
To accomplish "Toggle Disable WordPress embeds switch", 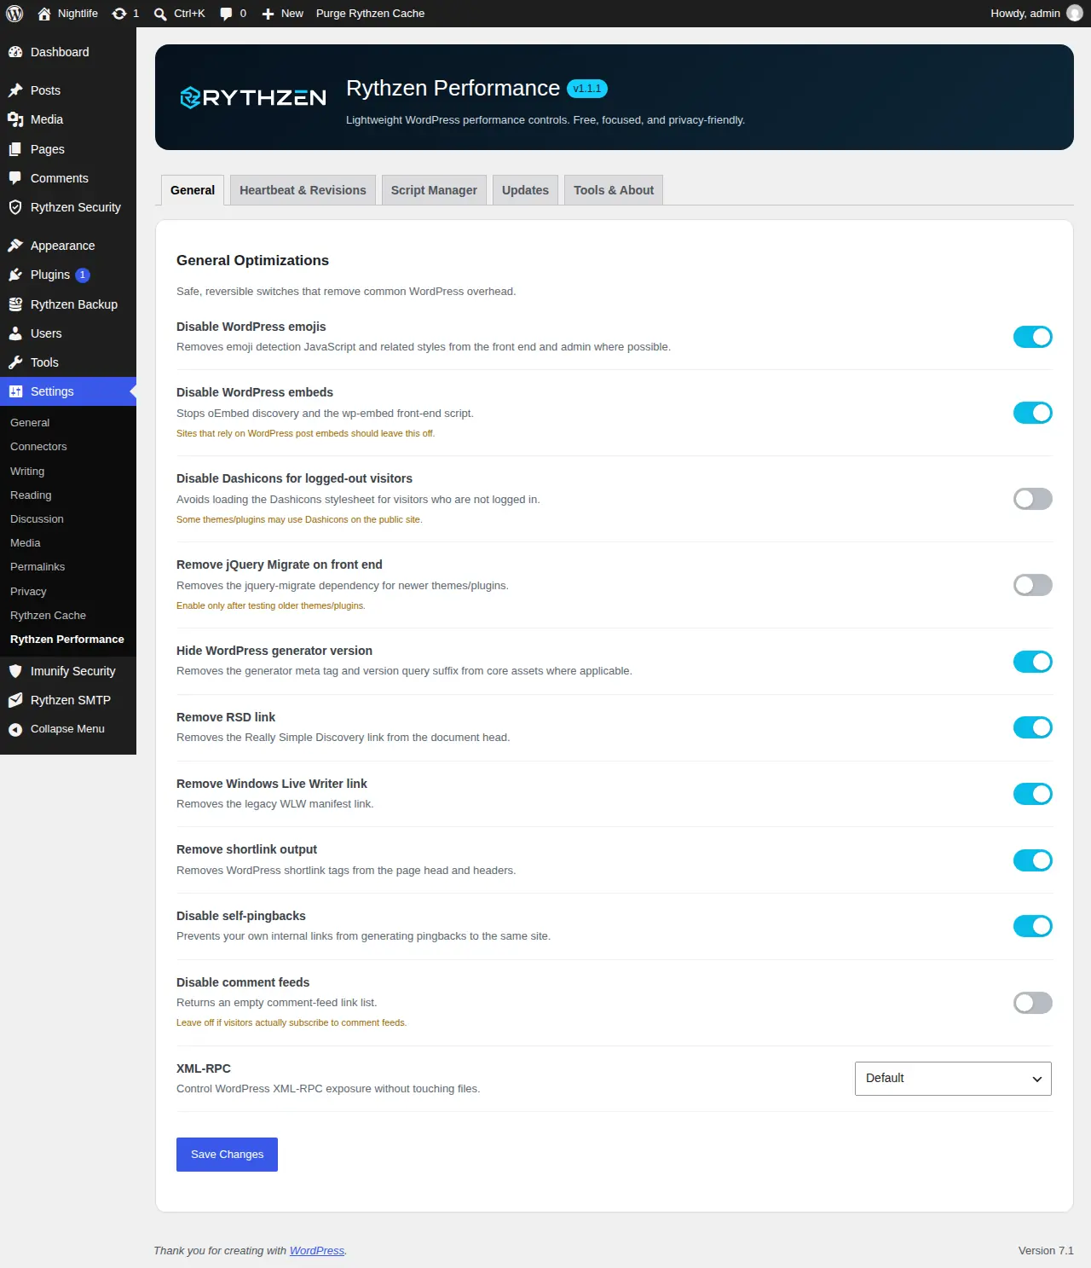I will click(1032, 413).
